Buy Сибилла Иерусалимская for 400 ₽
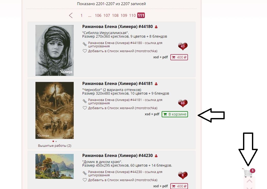This screenshot has height=189, width=267. point(179,57)
